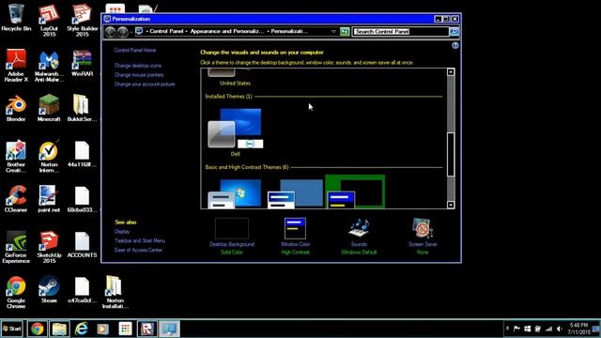Viewport: 601px width, 338px height.
Task: Open Change desktop icons link
Action: point(138,66)
